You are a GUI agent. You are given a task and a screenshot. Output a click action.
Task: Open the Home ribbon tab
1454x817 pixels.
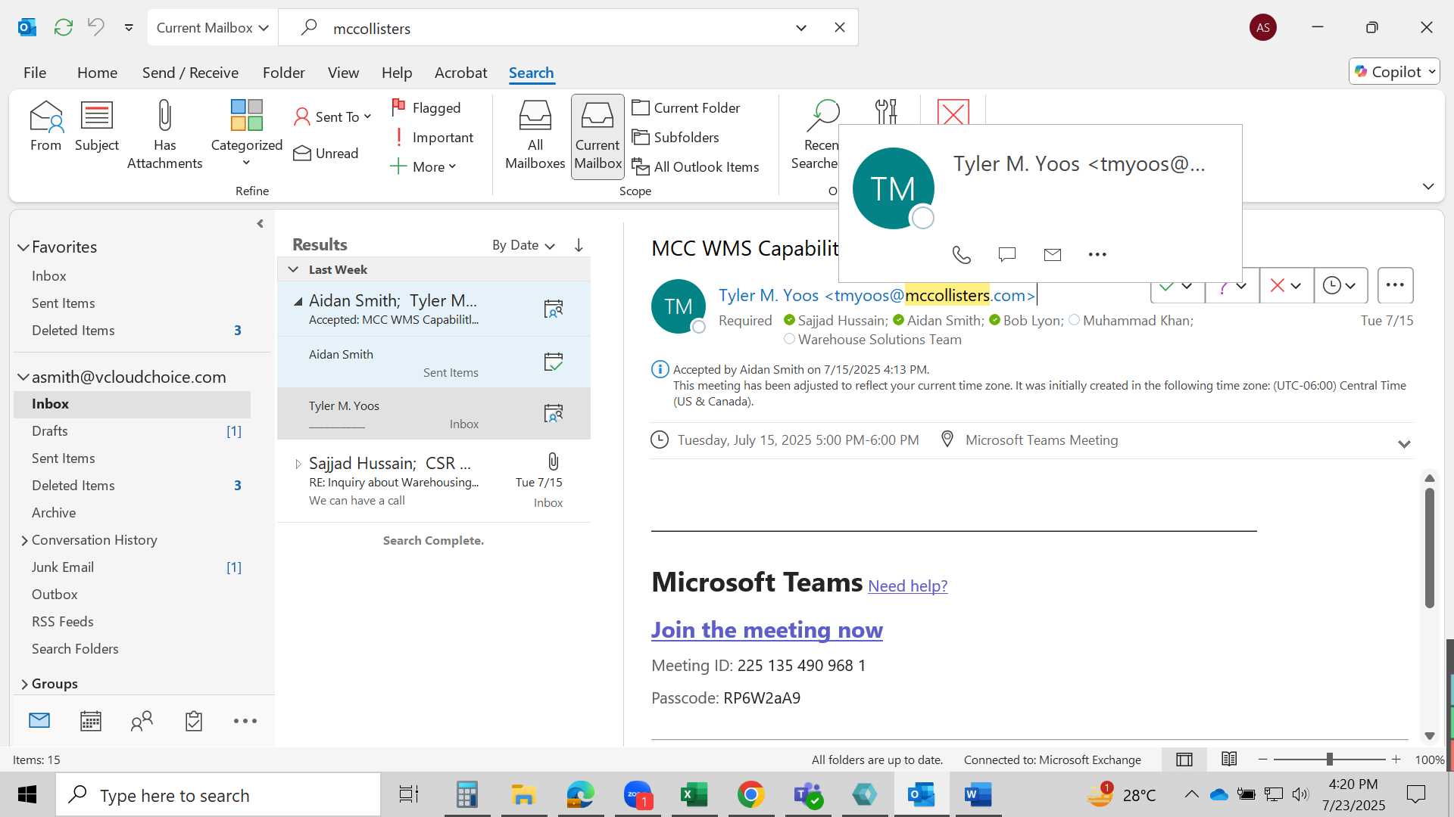coord(97,73)
